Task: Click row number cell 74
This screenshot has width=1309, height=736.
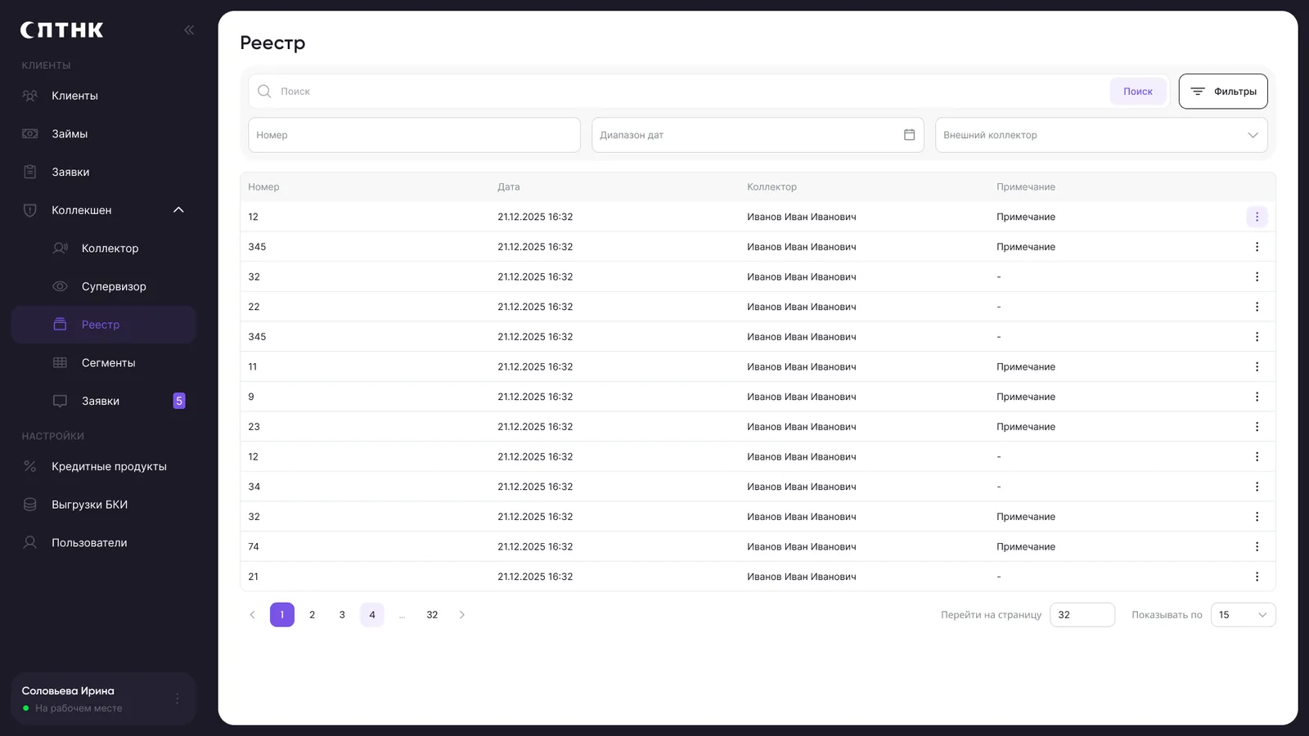Action: tap(254, 546)
